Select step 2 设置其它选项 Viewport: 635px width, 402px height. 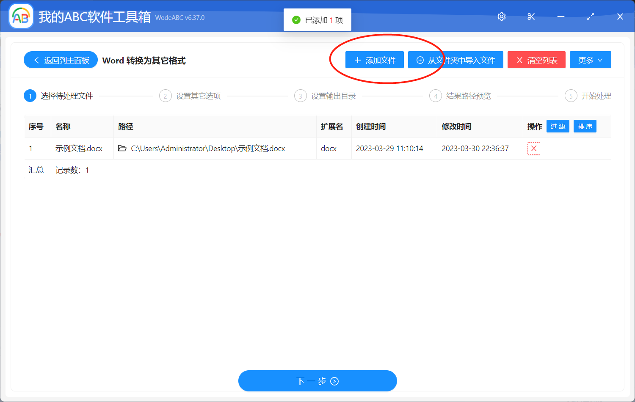point(190,96)
